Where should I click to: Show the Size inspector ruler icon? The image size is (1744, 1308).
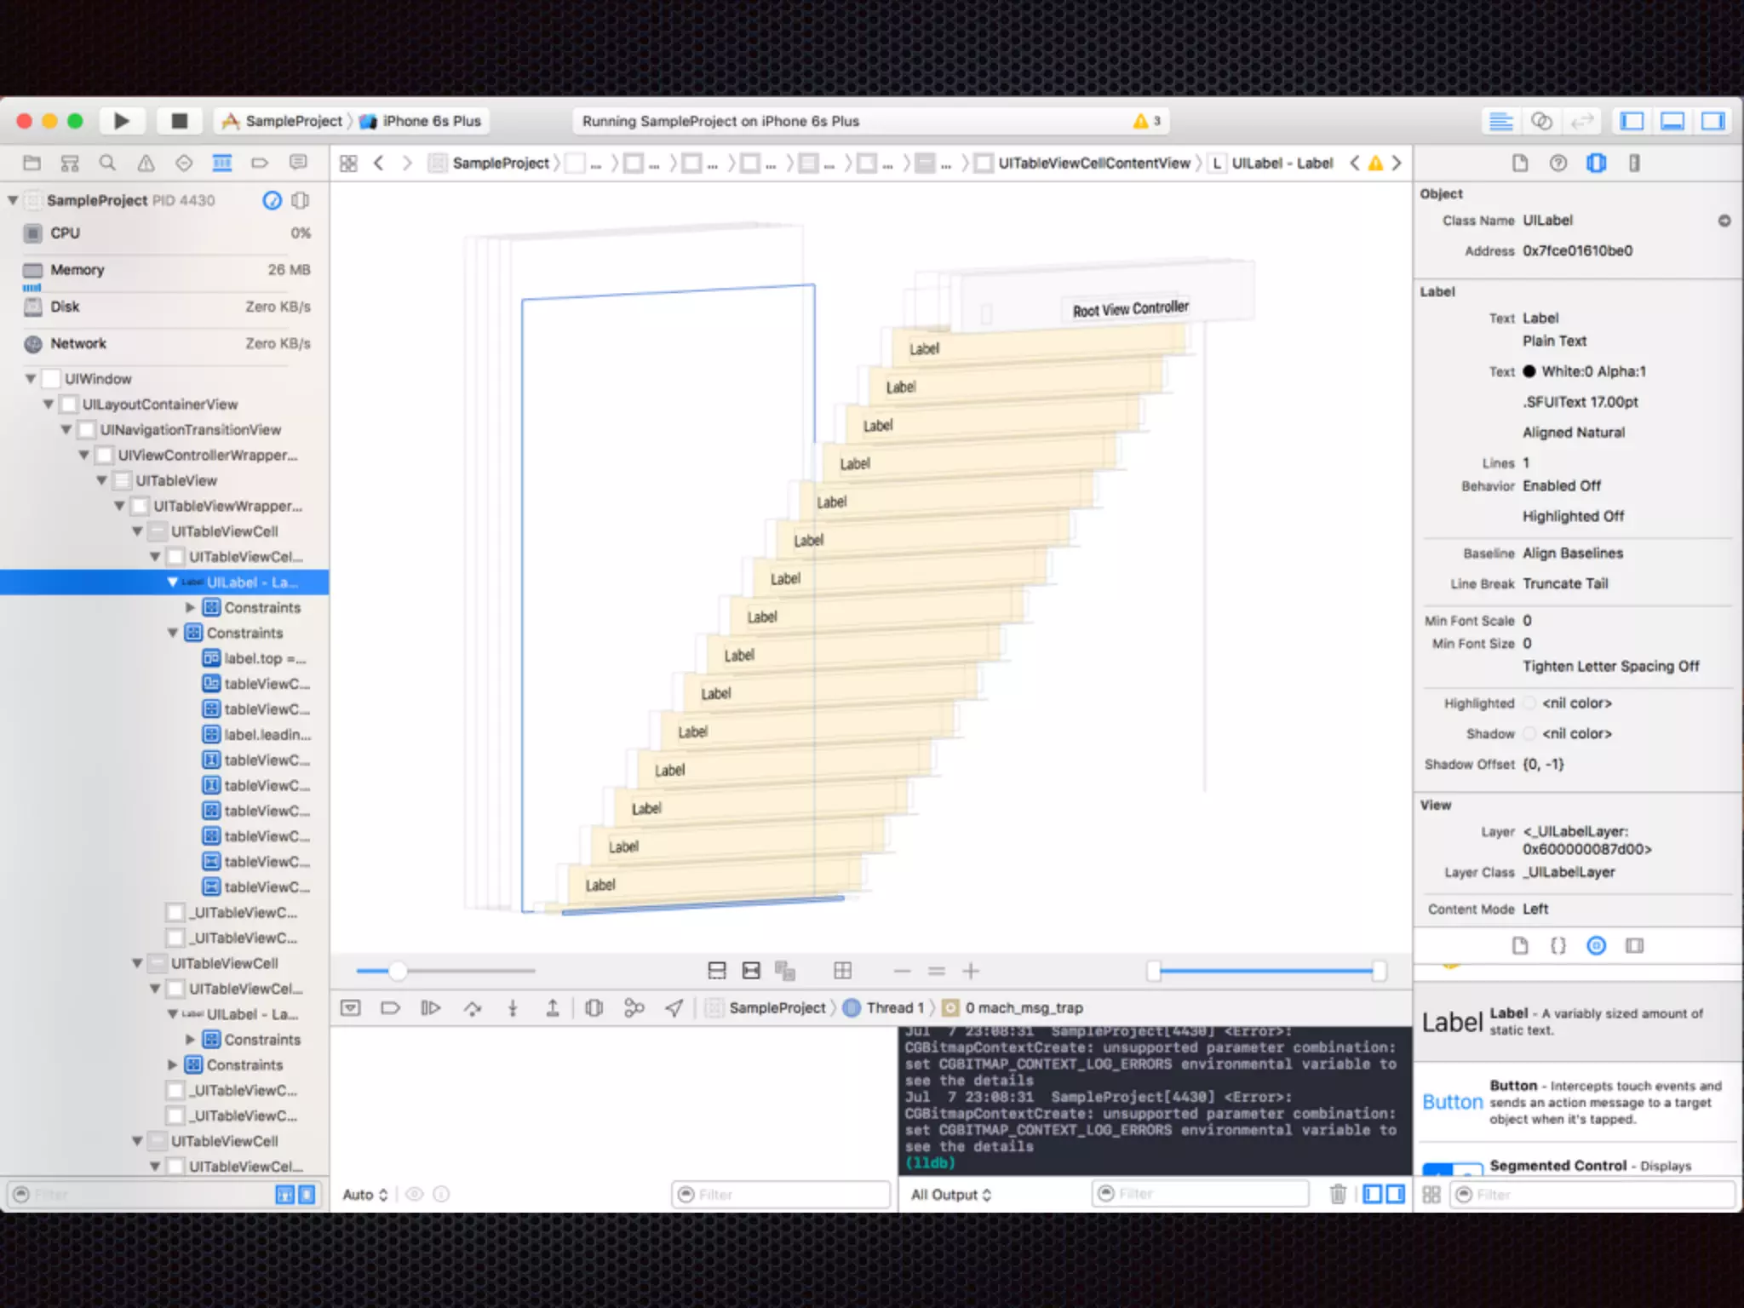click(1634, 163)
